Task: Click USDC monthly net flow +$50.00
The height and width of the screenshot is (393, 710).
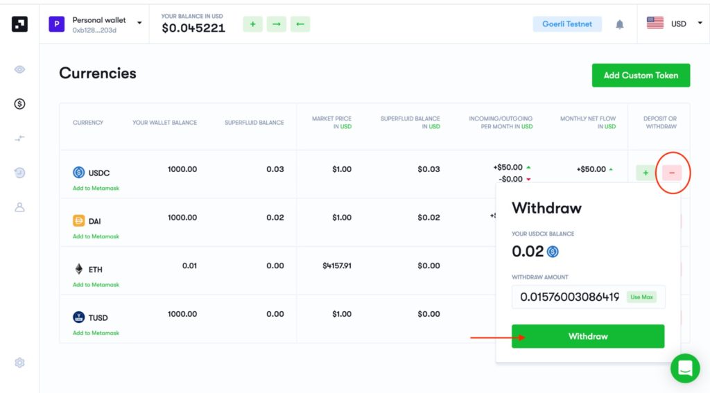Action: pyautogui.click(x=591, y=169)
